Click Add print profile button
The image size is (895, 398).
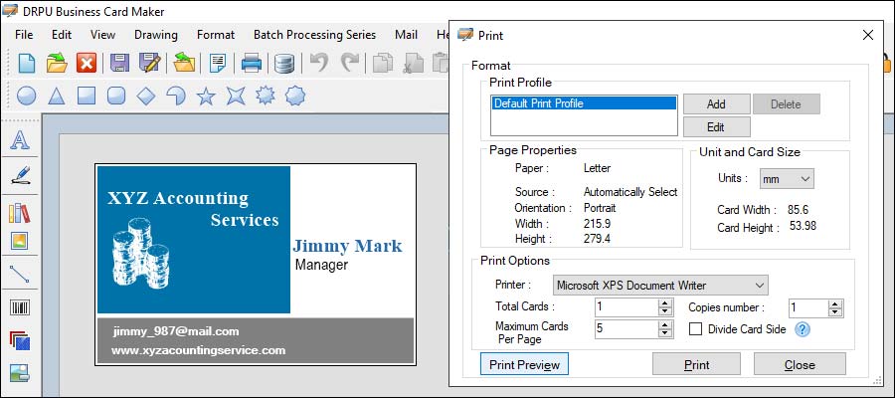(716, 103)
